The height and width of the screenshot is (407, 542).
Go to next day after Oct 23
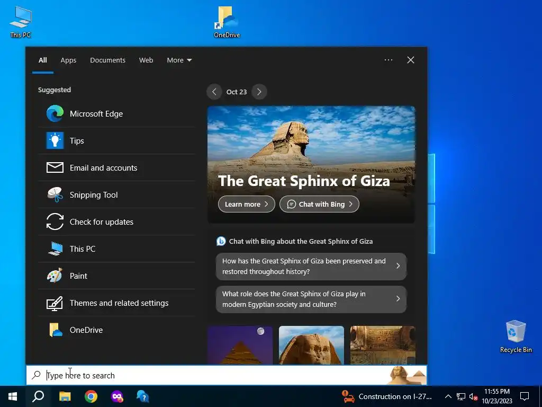tap(259, 92)
